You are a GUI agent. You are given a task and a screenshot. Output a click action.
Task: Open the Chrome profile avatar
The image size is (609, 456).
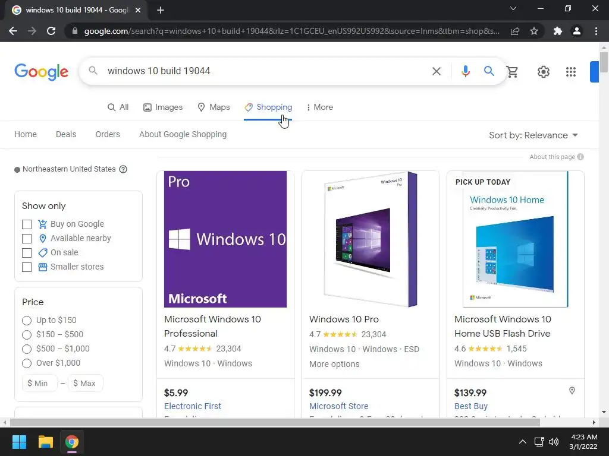click(x=577, y=31)
